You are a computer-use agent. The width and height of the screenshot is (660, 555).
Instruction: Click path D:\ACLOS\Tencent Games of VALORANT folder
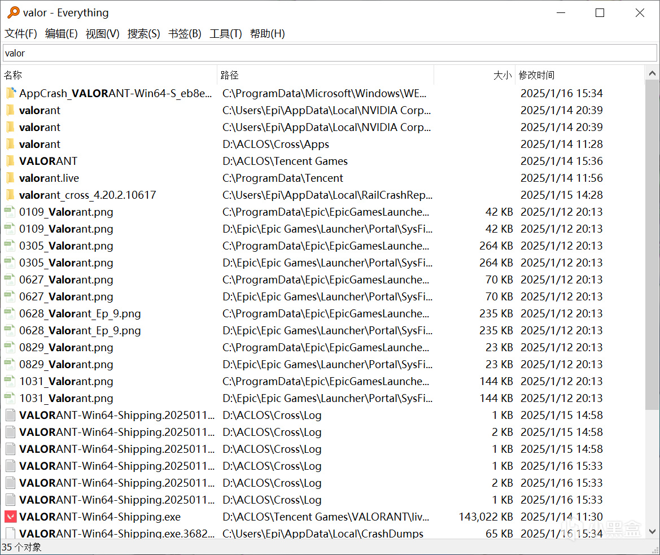(285, 161)
